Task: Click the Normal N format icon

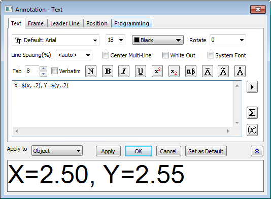Action: pos(91,71)
